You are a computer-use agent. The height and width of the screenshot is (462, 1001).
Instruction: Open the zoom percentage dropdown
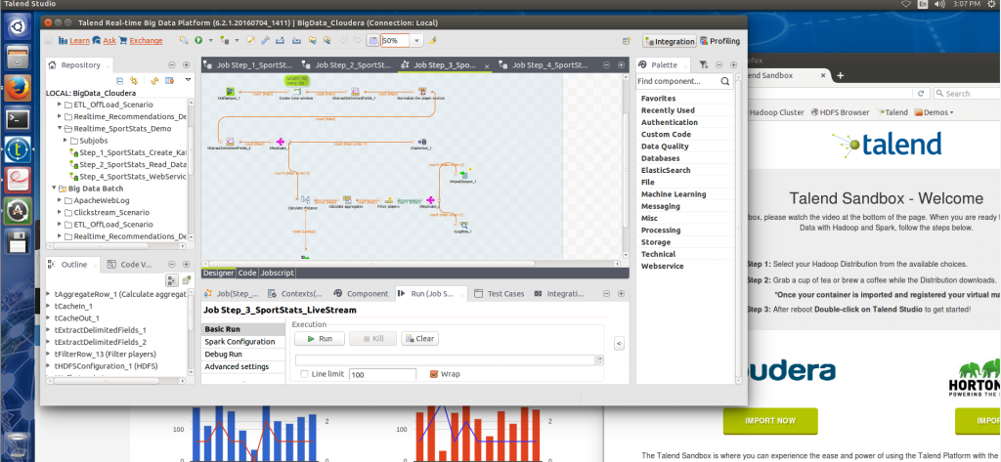coord(416,40)
